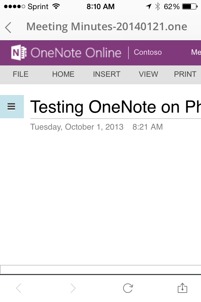Click the horizontal scrollbar above the bottom toolbar
The image size is (201, 302).
point(100,270)
